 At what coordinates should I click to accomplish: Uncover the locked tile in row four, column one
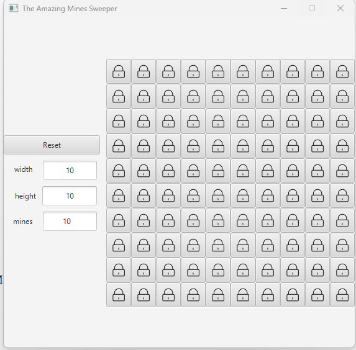coord(119,146)
